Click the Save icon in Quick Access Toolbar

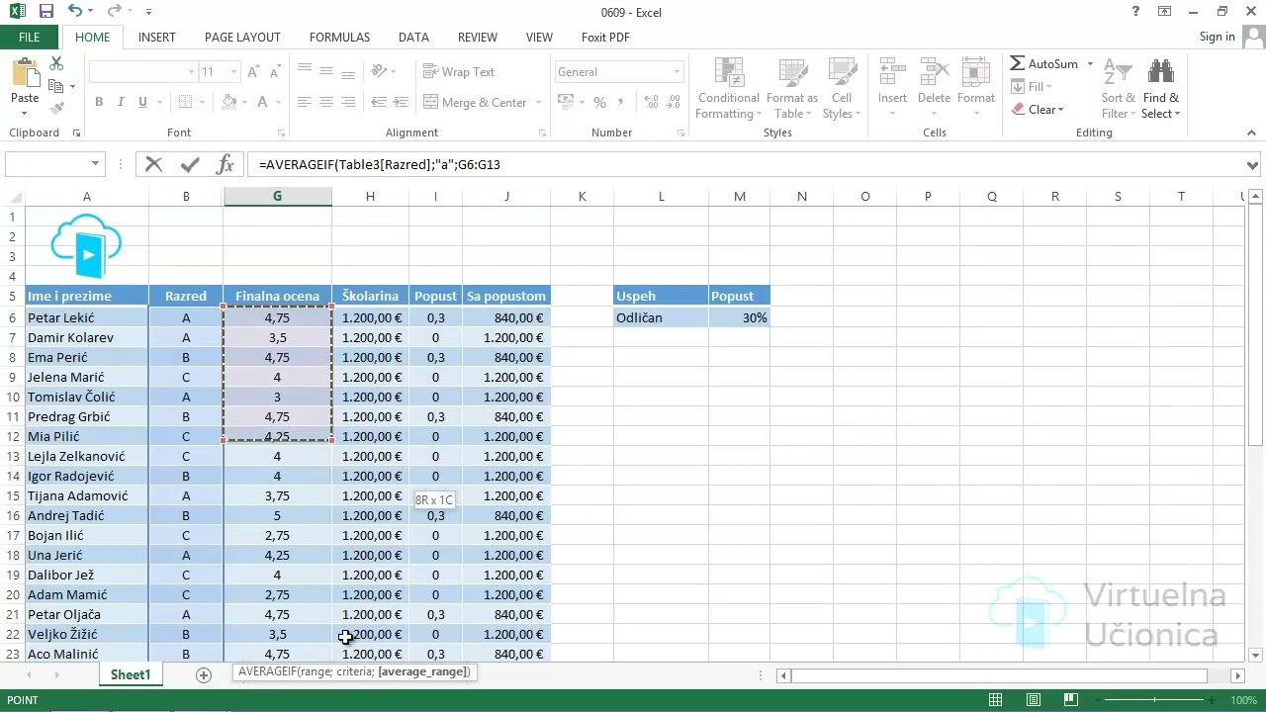pos(45,12)
